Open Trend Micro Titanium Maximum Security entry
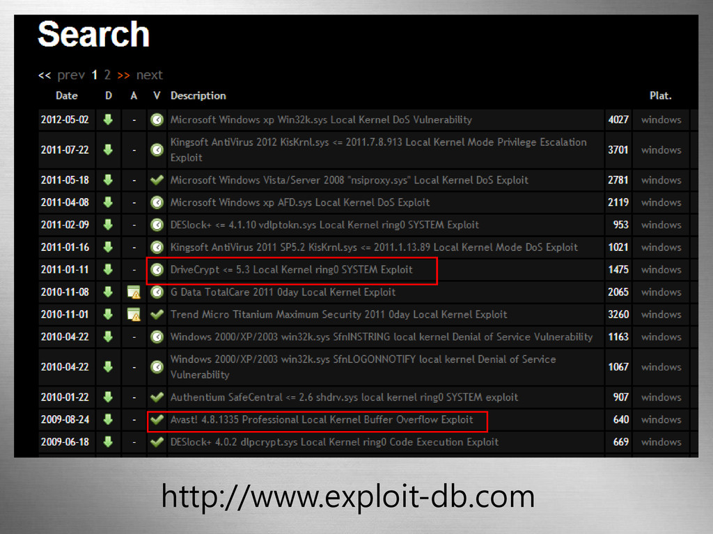This screenshot has height=534, width=713. (339, 314)
